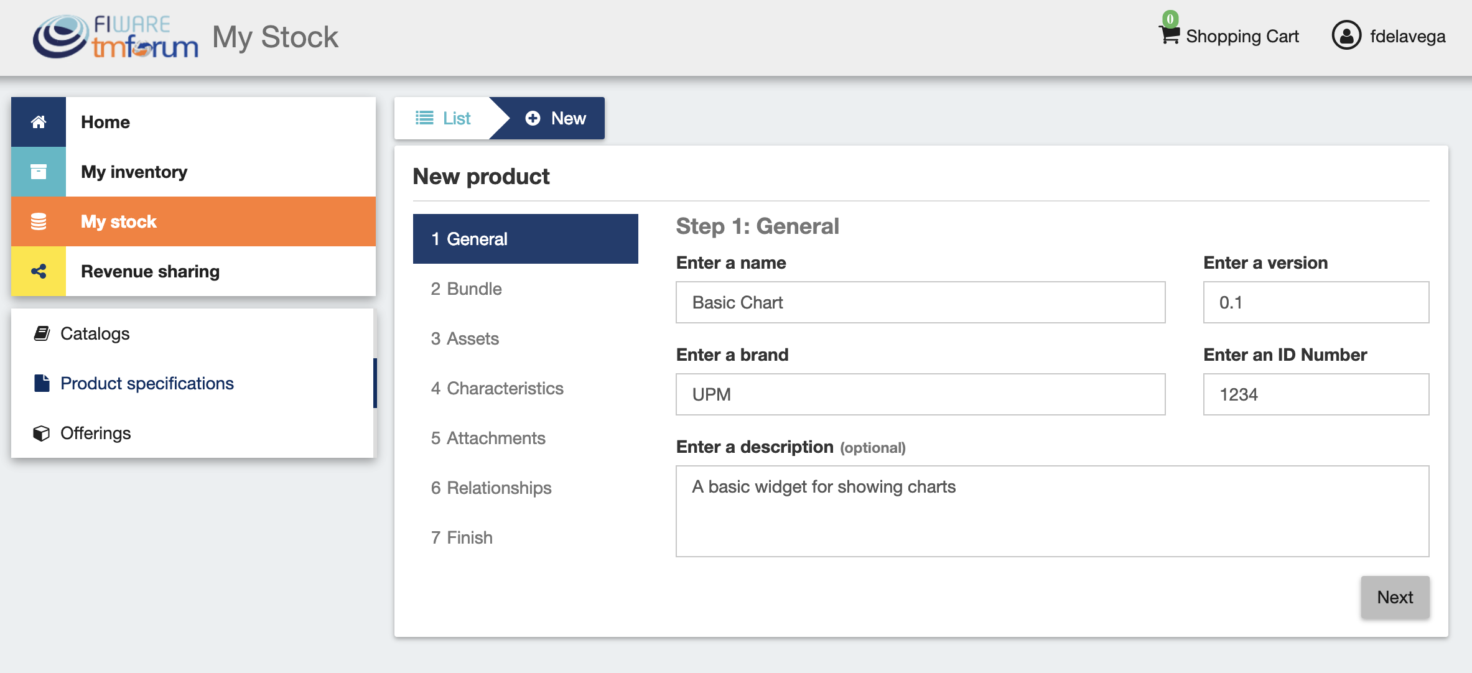Click the version field showing 0.1
This screenshot has width=1472, height=673.
[x=1316, y=302]
